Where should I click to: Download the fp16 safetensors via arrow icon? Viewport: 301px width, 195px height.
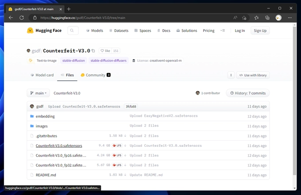pos(125,155)
